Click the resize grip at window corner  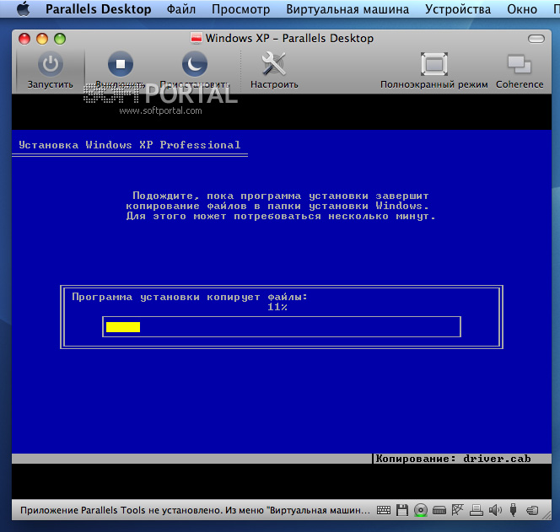pos(547,514)
